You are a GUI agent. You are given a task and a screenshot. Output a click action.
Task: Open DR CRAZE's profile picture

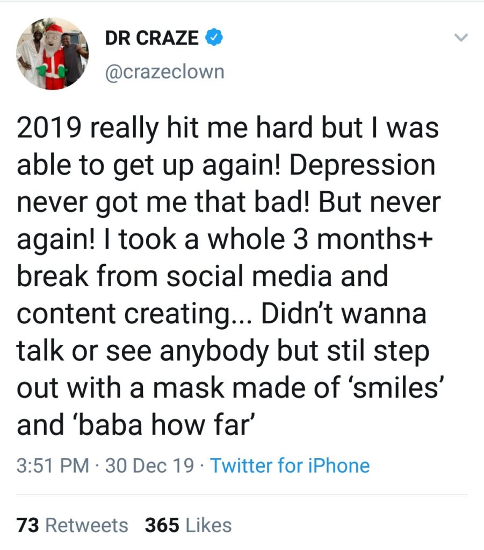click(x=52, y=54)
